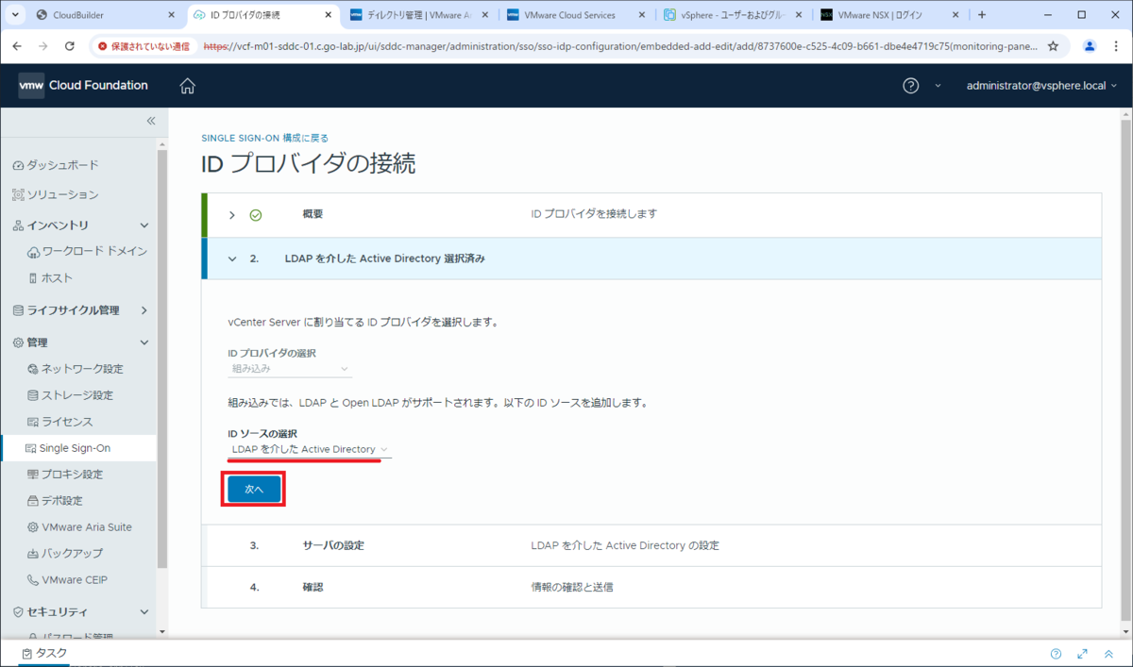Click the browser address bar URL
Viewport: 1133px width, 667px height.
[x=618, y=46]
